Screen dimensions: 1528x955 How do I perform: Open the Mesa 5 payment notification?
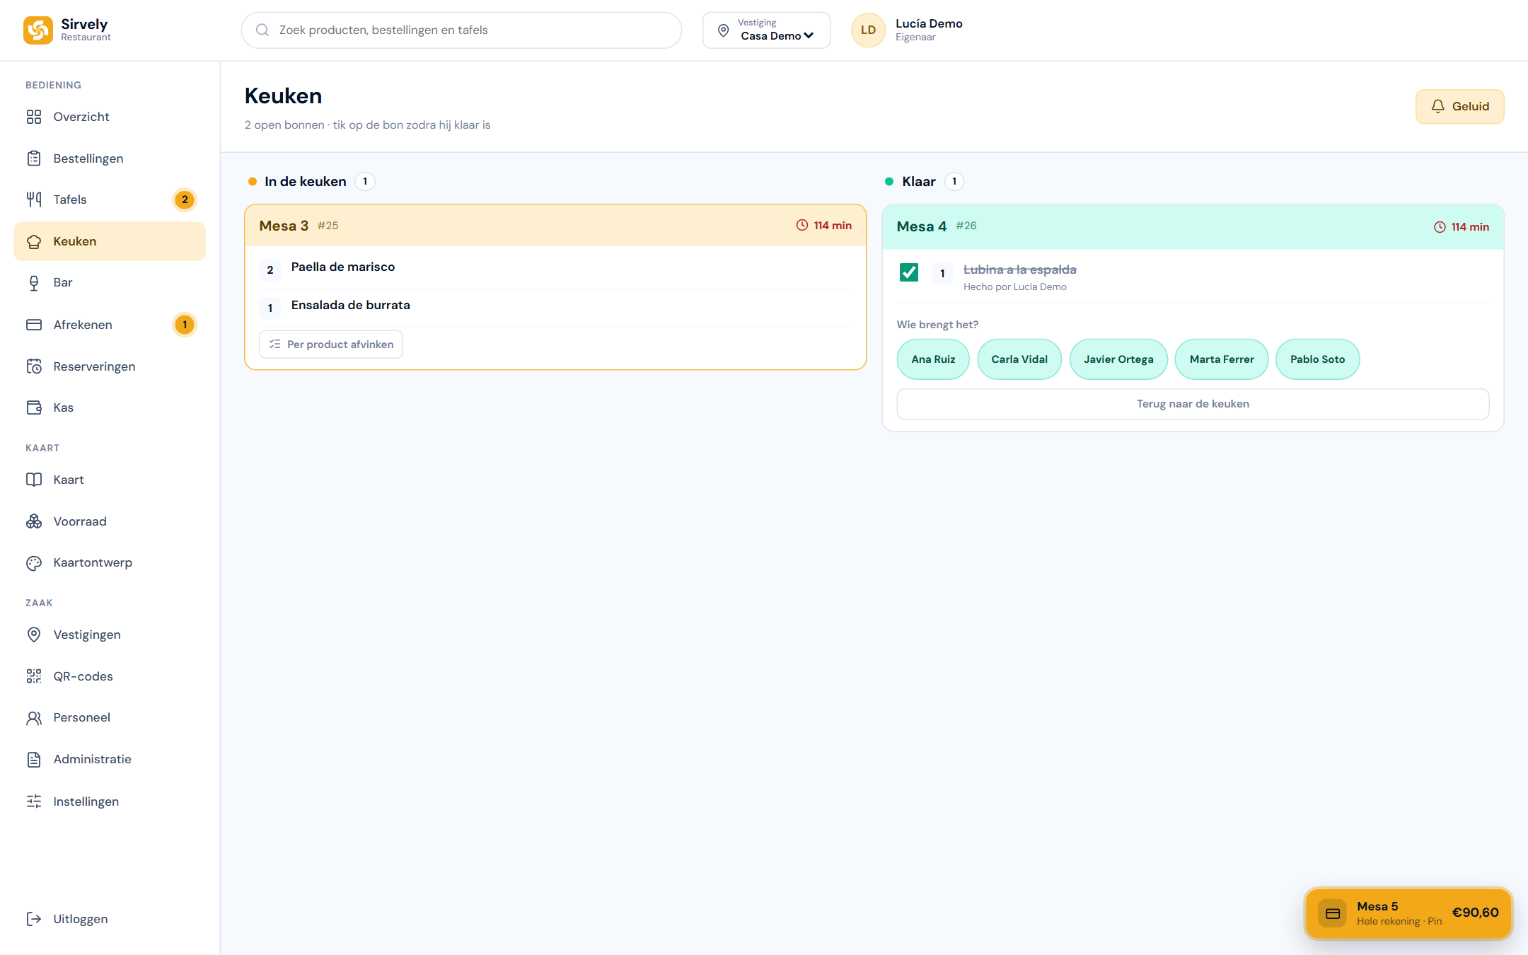(1408, 913)
